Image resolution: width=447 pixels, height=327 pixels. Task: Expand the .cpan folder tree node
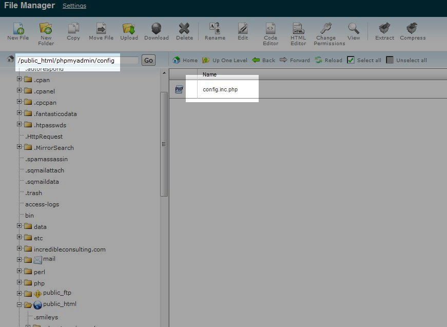point(20,80)
